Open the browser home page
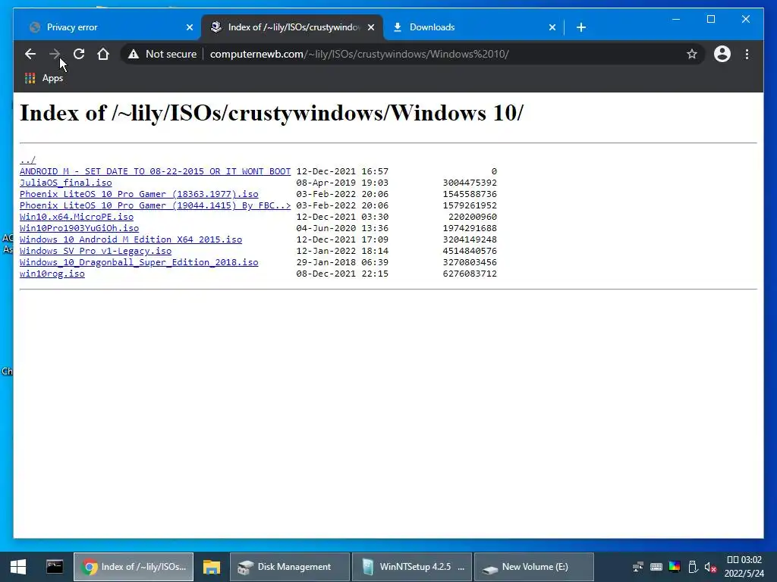Image resolution: width=777 pixels, height=582 pixels. [103, 54]
